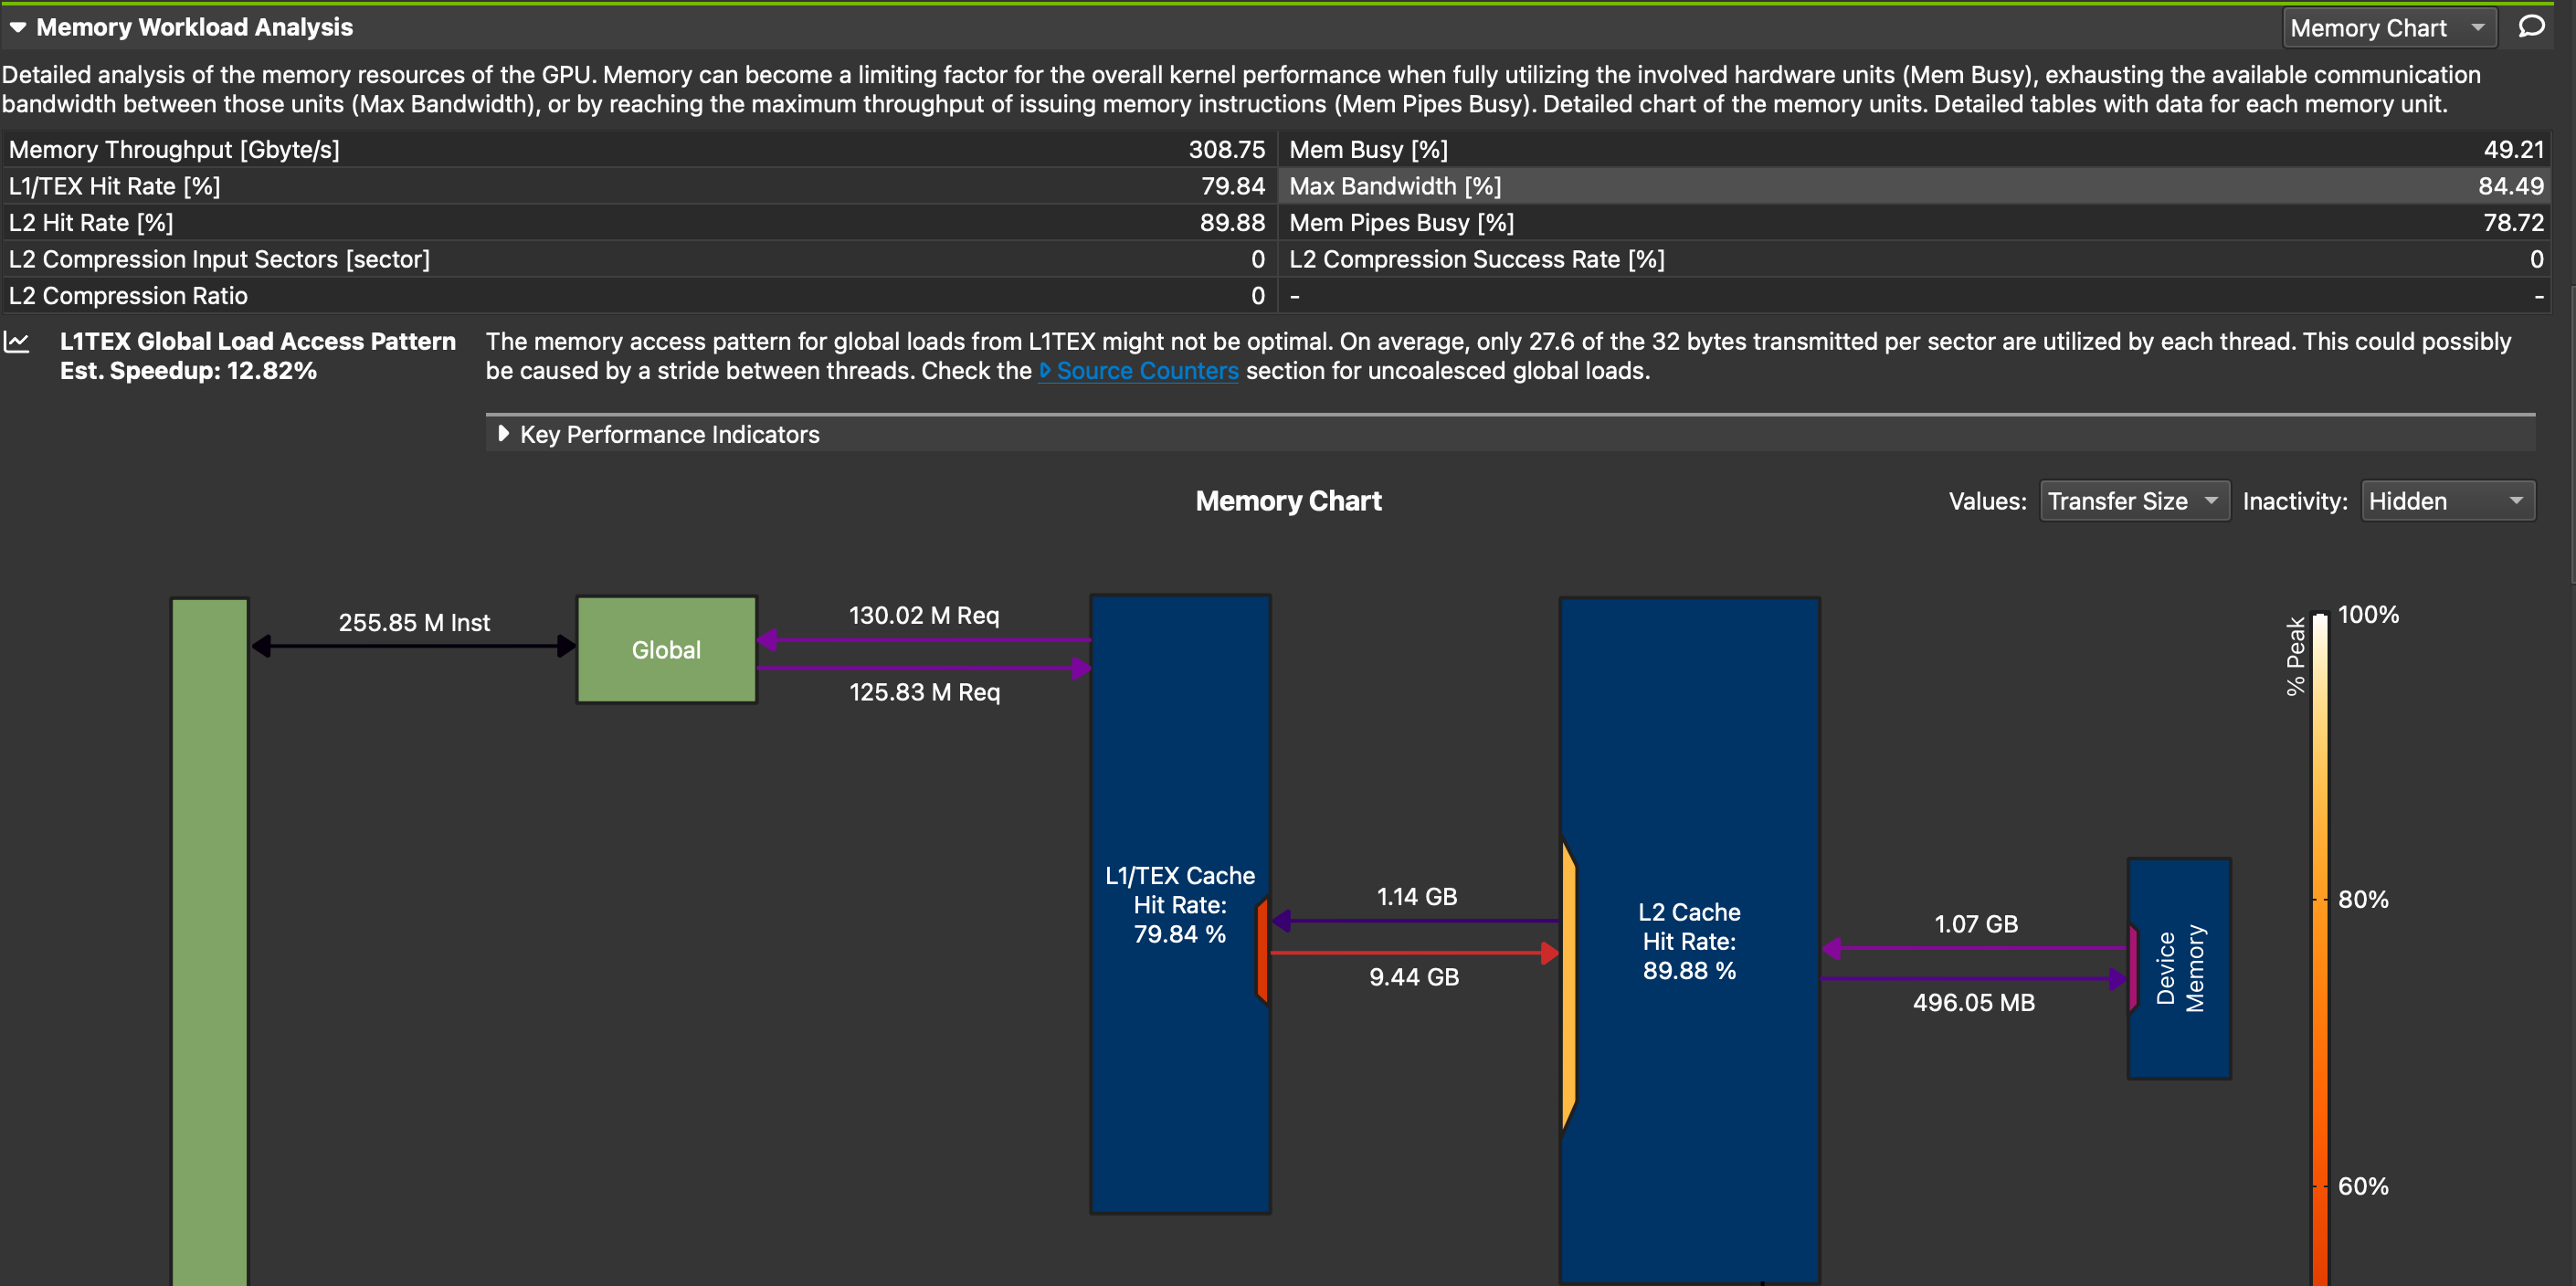This screenshot has height=1286, width=2576.
Task: Click the Device Memory block
Action: click(2184, 968)
